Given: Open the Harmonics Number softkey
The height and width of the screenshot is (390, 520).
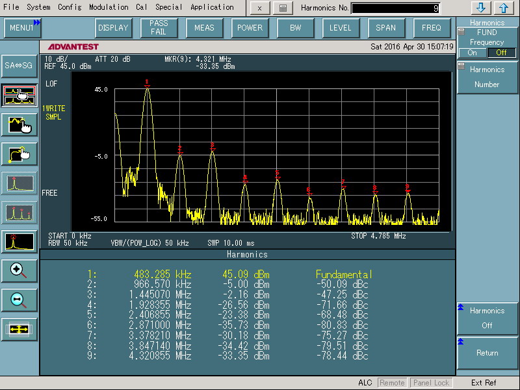Looking at the screenshot, I should pos(487,77).
